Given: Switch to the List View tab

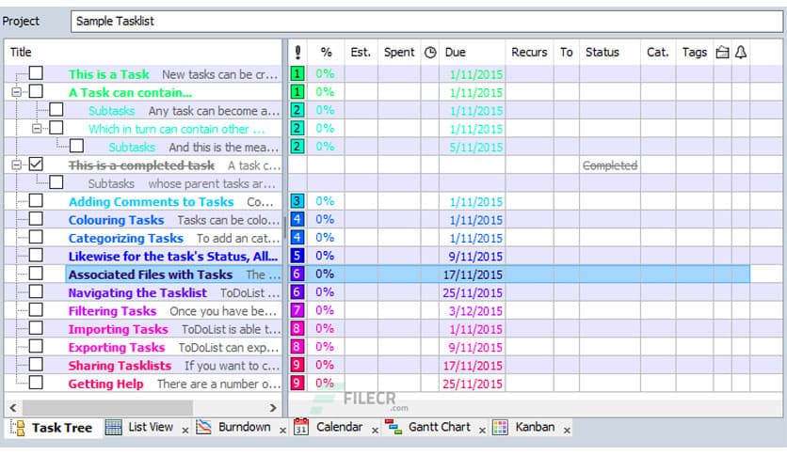Looking at the screenshot, I should click(150, 428).
